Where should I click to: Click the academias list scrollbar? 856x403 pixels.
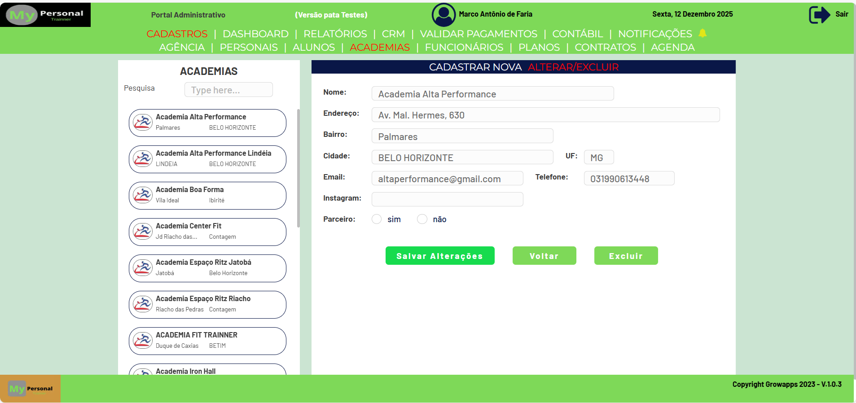click(298, 168)
